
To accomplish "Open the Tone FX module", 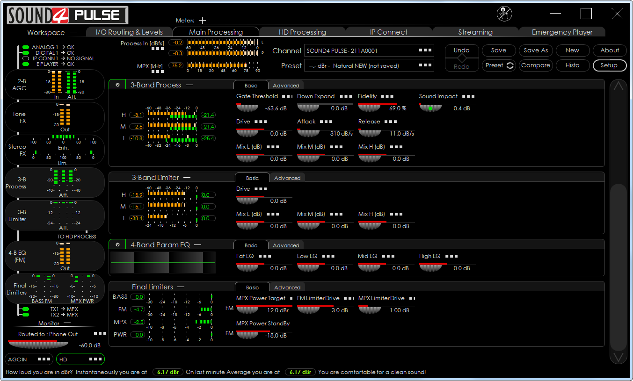I will [55, 117].
